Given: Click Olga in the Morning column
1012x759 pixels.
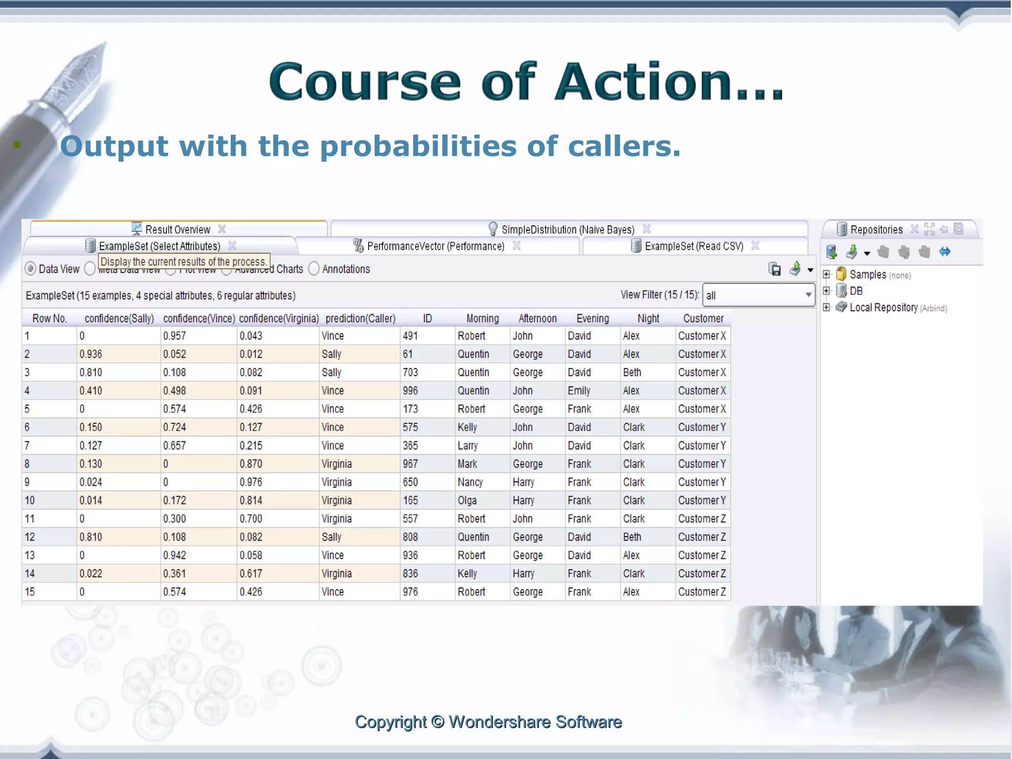Looking at the screenshot, I should pos(483,500).
